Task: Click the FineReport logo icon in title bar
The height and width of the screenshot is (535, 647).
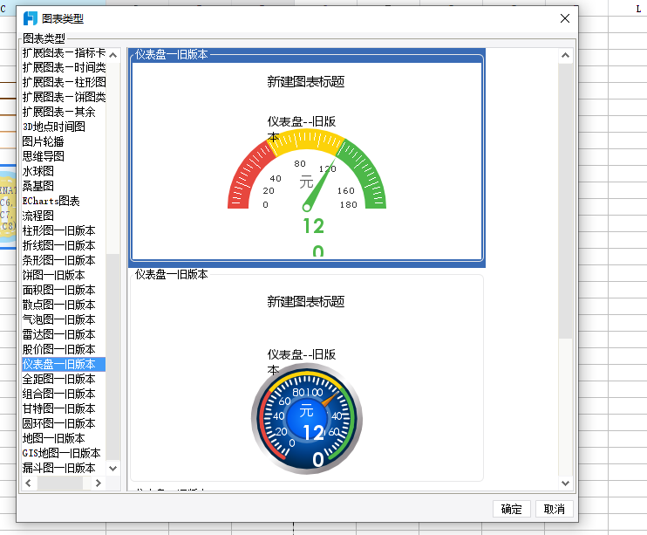Action: pyautogui.click(x=31, y=18)
